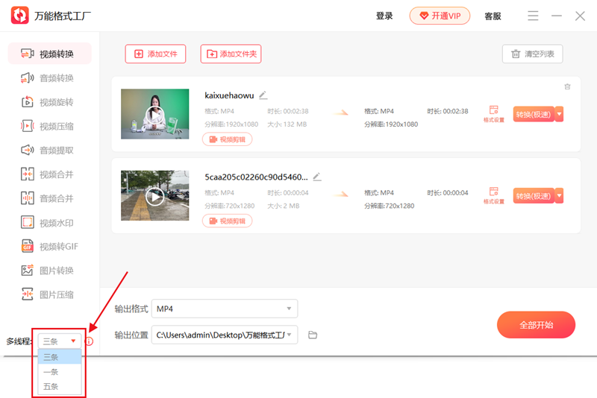The width and height of the screenshot is (597, 398).
Task: Click 添加文件夹 button
Action: point(231,54)
